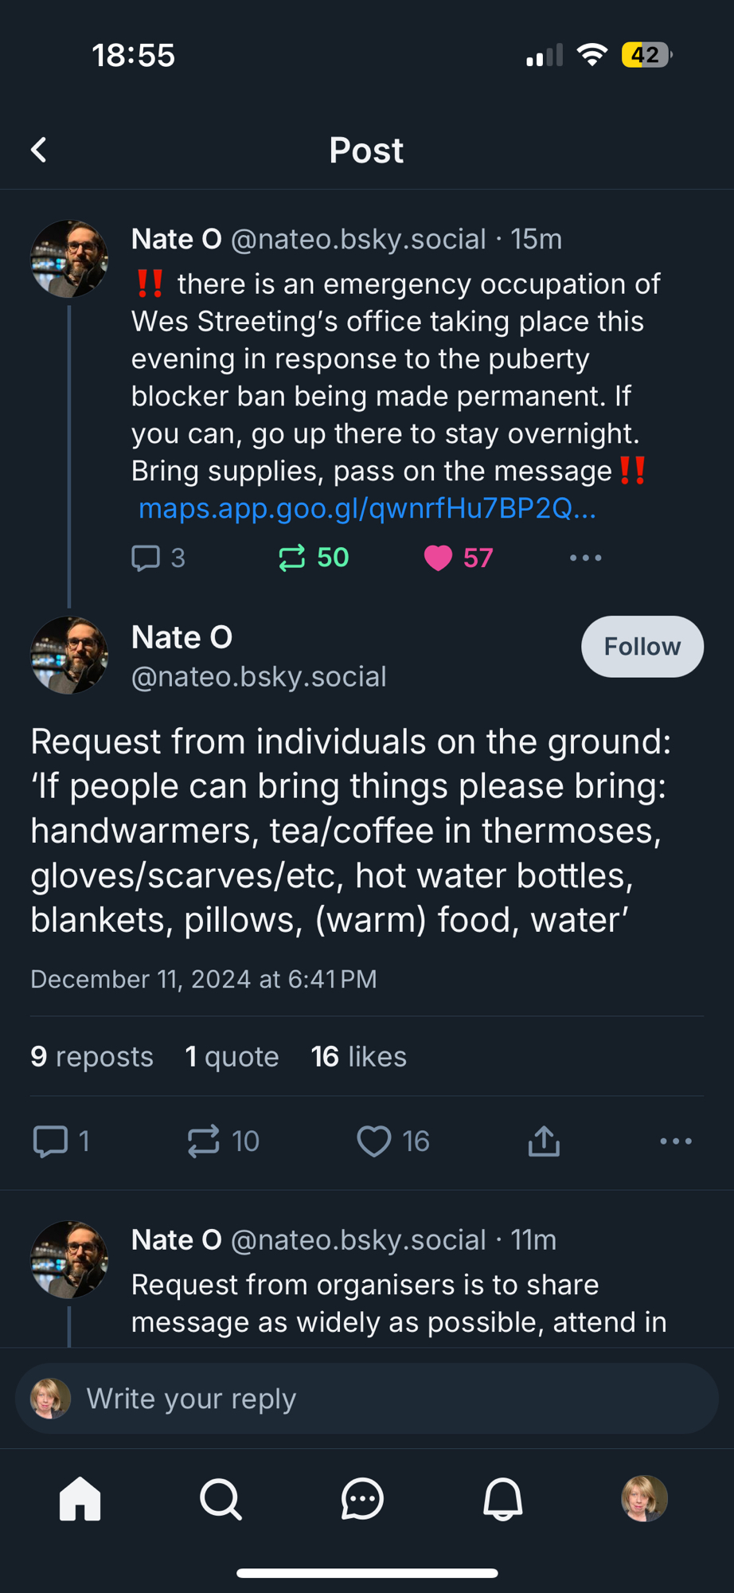
Task: Open more options on the parent post
Action: (x=585, y=558)
